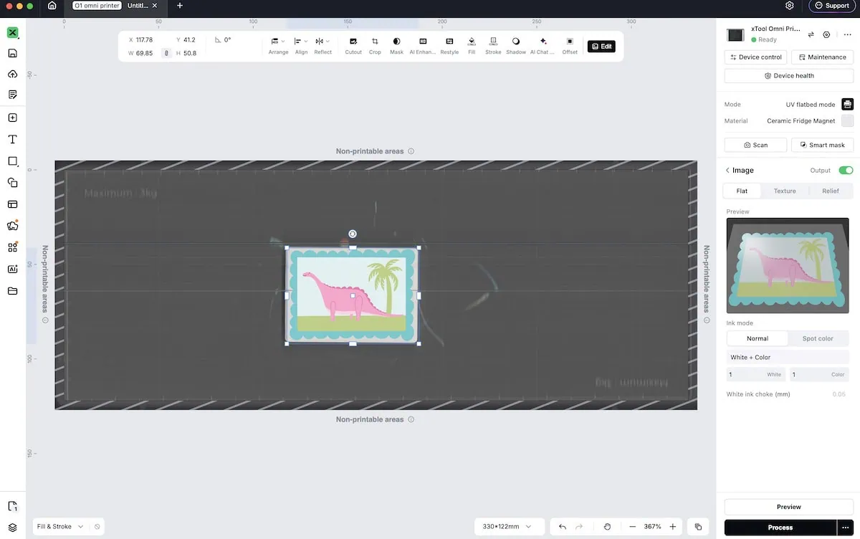Select the hand pan tool
Viewport: 860px width, 539px height.
[x=607, y=527]
